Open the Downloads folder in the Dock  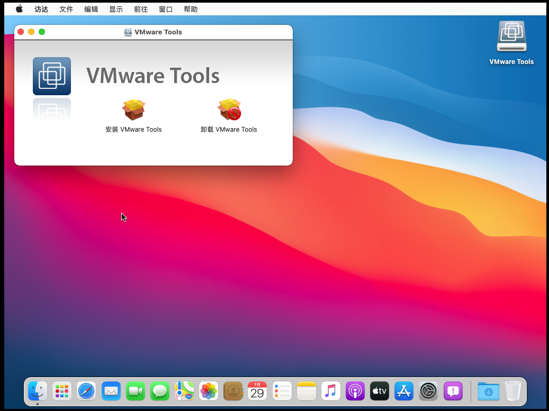[x=489, y=391]
